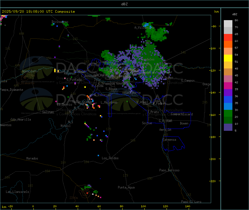This screenshot has height=210, width=249.
Task: Click the 2025/09/20 18:08:00 UTC Composite timestamp
Action: click(x=38, y=12)
